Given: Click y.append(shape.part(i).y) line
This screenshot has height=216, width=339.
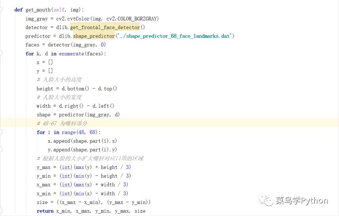Looking at the screenshot, I should point(82,150).
